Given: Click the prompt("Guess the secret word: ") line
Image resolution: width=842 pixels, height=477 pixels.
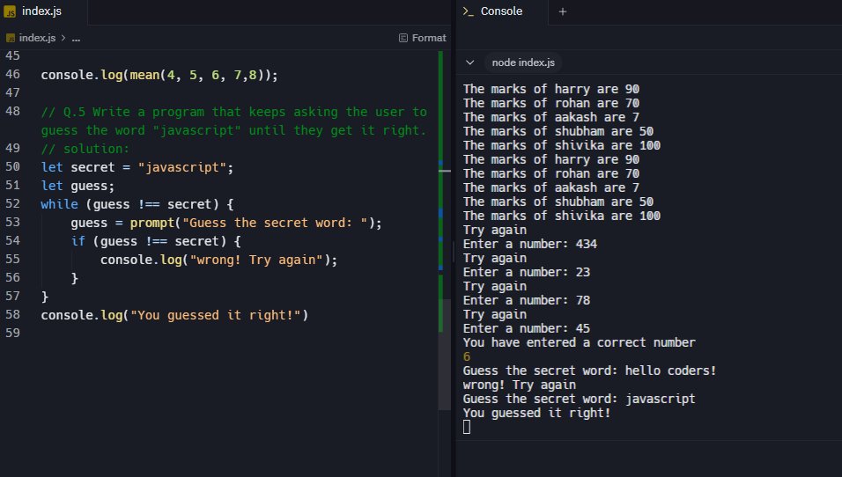Looking at the screenshot, I should 226,223.
